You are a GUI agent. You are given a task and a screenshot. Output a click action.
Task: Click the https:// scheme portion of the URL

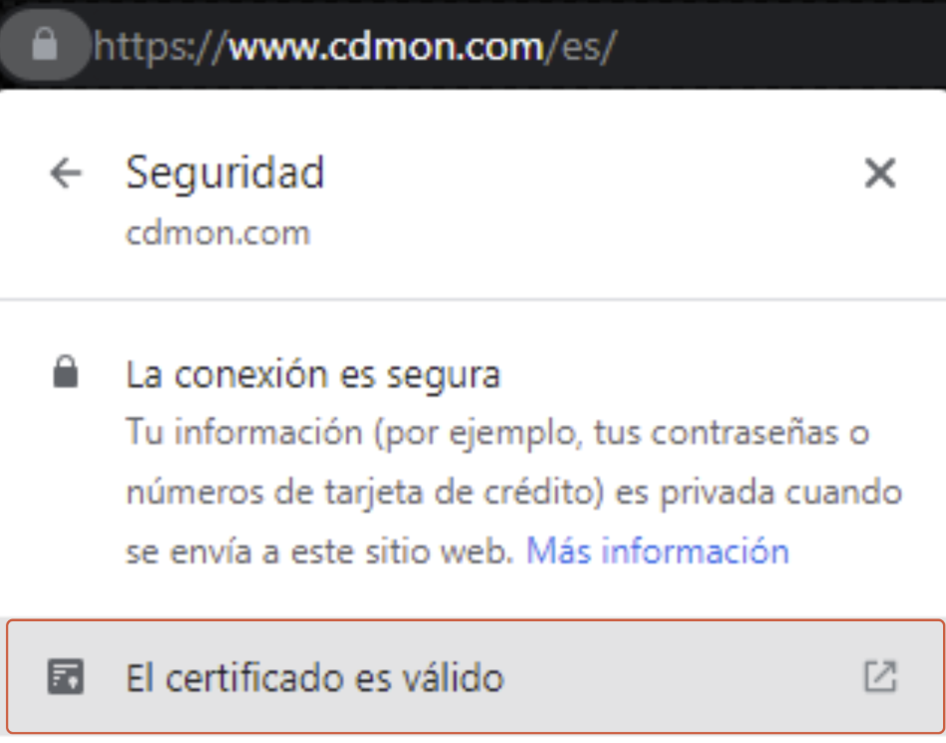(x=161, y=47)
